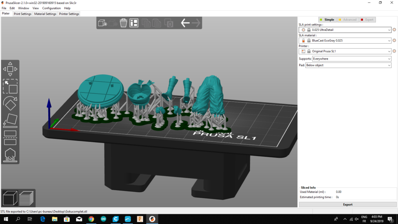Click the Paste toolbar icon
Image resolution: width=398 pixels, height=224 pixels.
click(x=157, y=23)
